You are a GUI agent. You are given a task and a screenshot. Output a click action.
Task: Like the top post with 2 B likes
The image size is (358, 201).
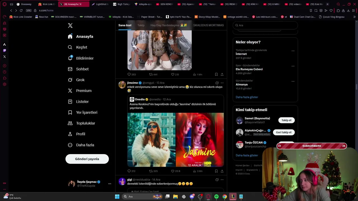click(175, 75)
